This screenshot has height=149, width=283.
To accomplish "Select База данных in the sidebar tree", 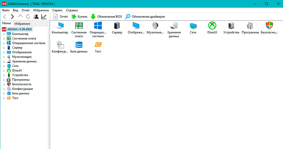I will (x=18, y=93).
